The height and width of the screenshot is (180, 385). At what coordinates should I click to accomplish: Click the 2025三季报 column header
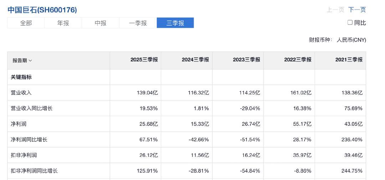(144, 60)
